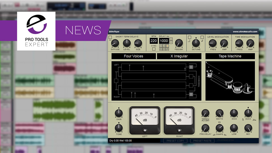Toggle feedback box for the RIGHT delay line
Viewport: 272px width, 153px height.
(191, 94)
